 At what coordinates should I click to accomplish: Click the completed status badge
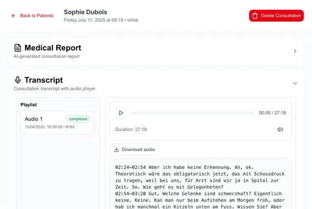pos(78,119)
